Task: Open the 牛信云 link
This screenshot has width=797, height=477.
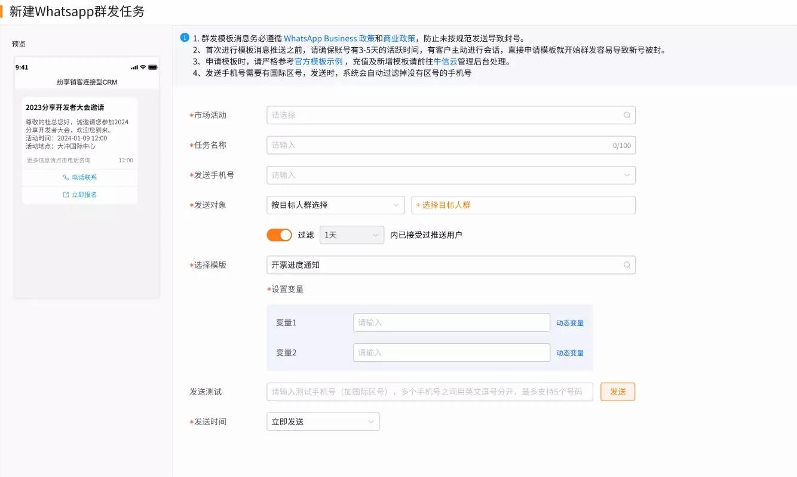Action: (x=446, y=61)
